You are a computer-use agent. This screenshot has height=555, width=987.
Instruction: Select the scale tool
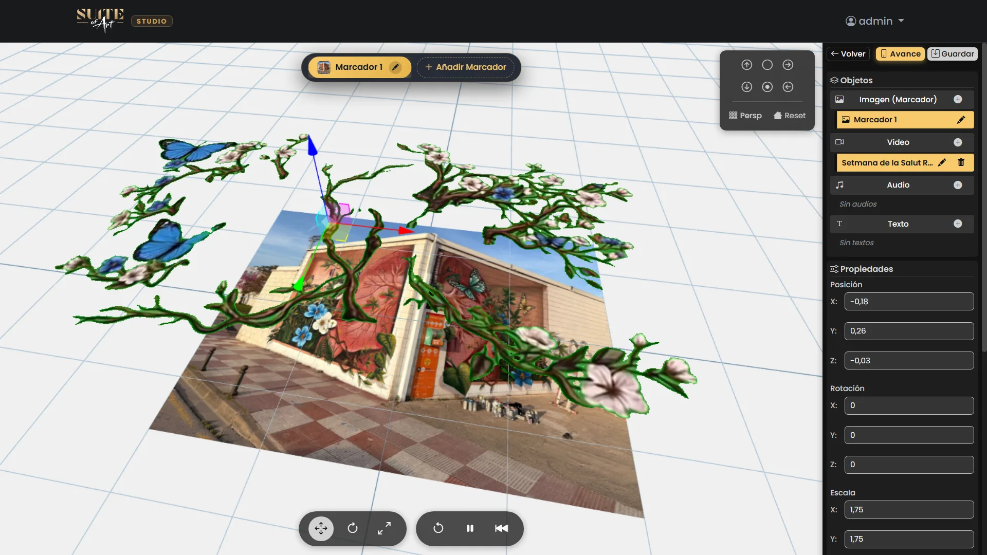coord(384,528)
